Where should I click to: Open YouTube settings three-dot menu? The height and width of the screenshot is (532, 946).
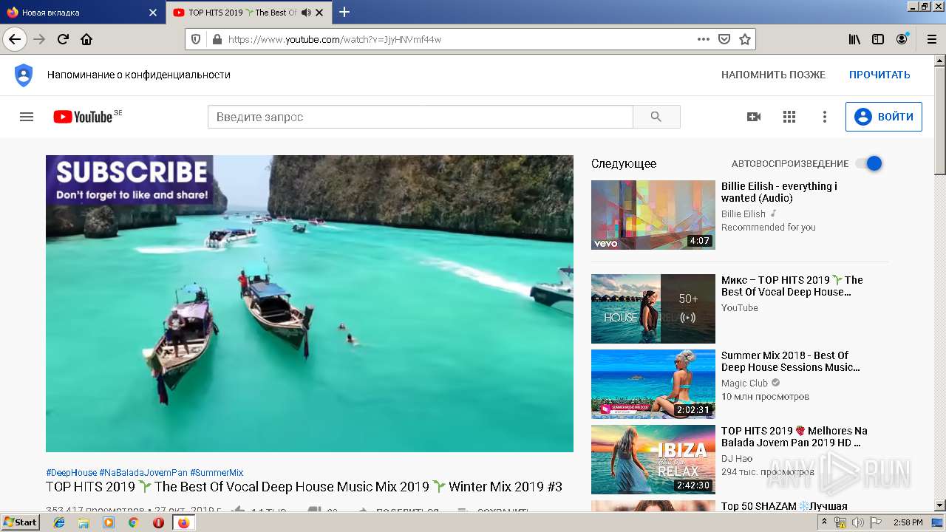click(x=825, y=117)
